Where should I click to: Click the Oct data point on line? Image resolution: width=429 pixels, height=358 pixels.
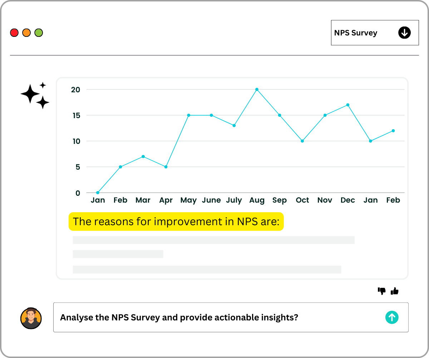(302, 141)
